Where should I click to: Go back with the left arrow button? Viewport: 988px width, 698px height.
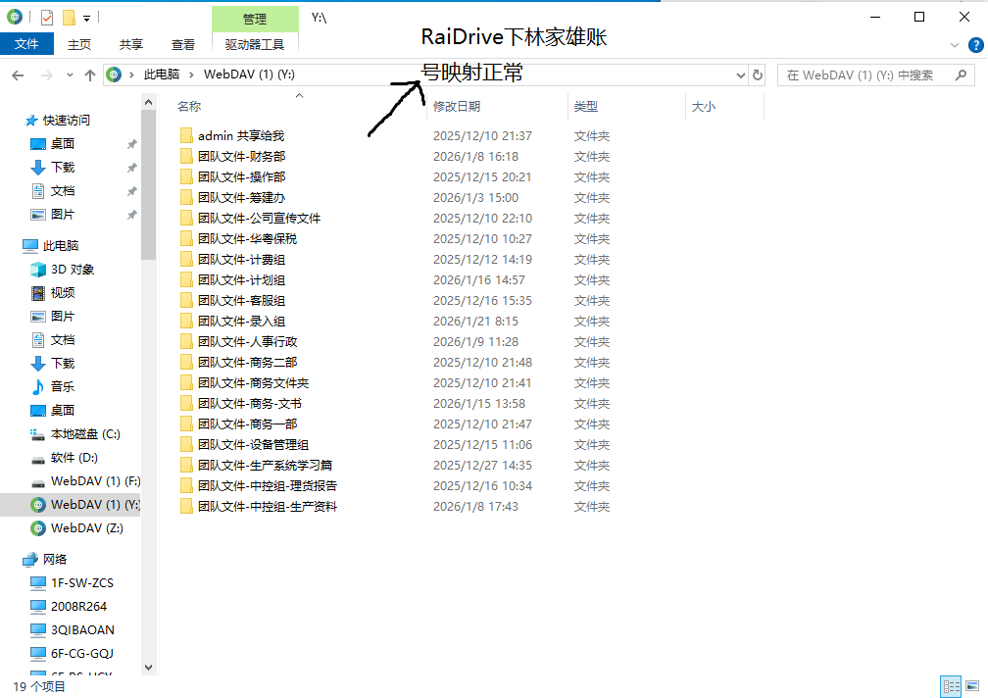[x=18, y=75]
